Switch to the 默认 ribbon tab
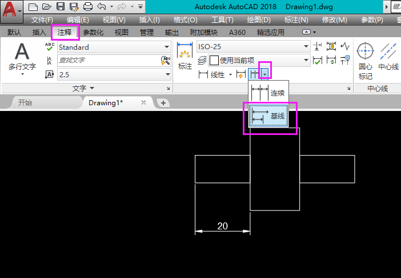Viewport: 401px width, 278px height. [14, 32]
